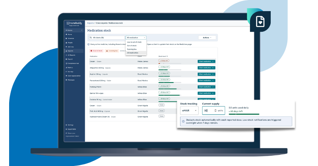This screenshot has width=318, height=166.
Task: Click the 'Codeine 30 mg' medication name
Action: [95, 100]
